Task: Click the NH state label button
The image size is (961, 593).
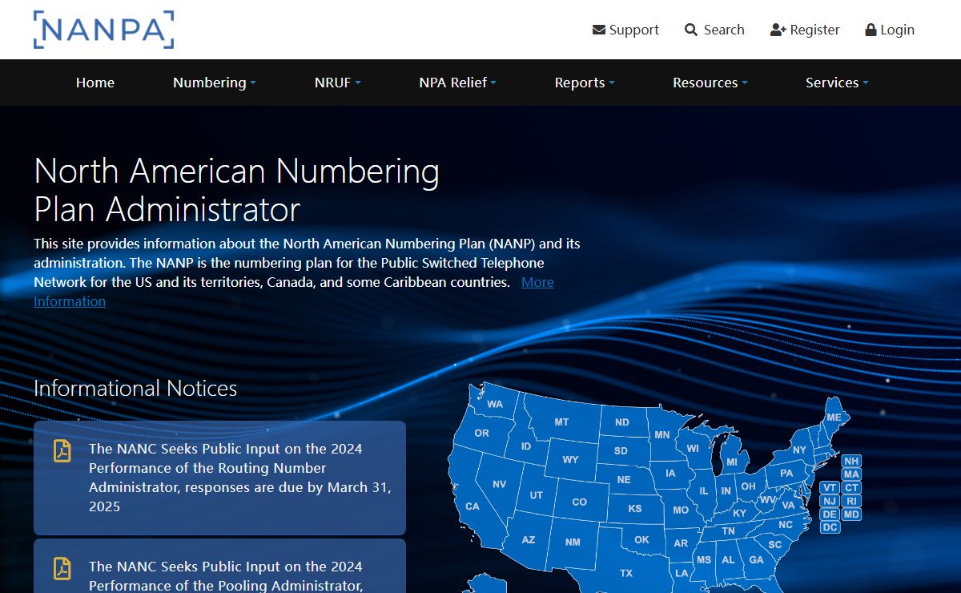Action: pos(851,462)
